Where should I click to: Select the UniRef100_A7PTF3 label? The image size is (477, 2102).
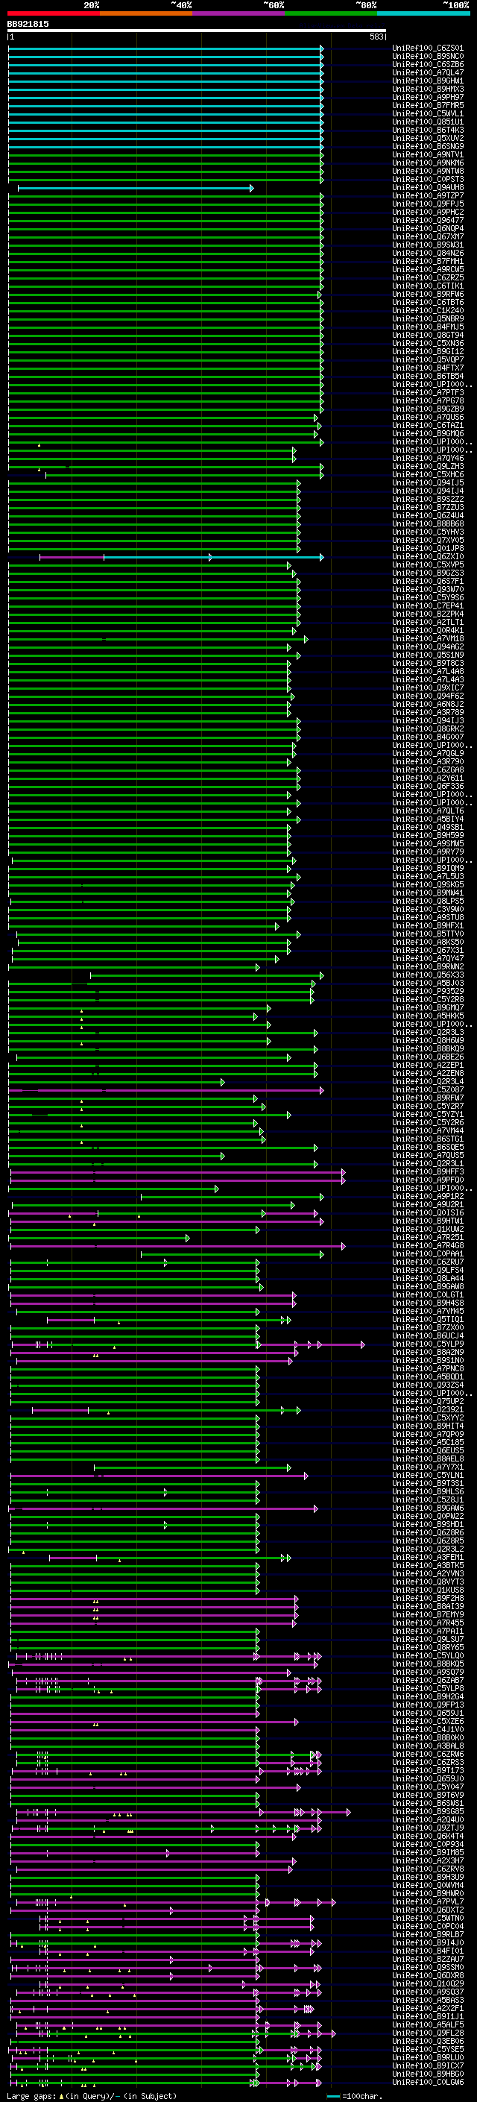[x=428, y=392]
